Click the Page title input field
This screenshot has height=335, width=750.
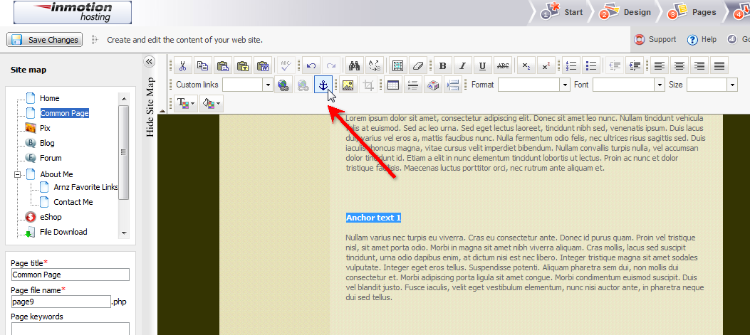click(71, 275)
